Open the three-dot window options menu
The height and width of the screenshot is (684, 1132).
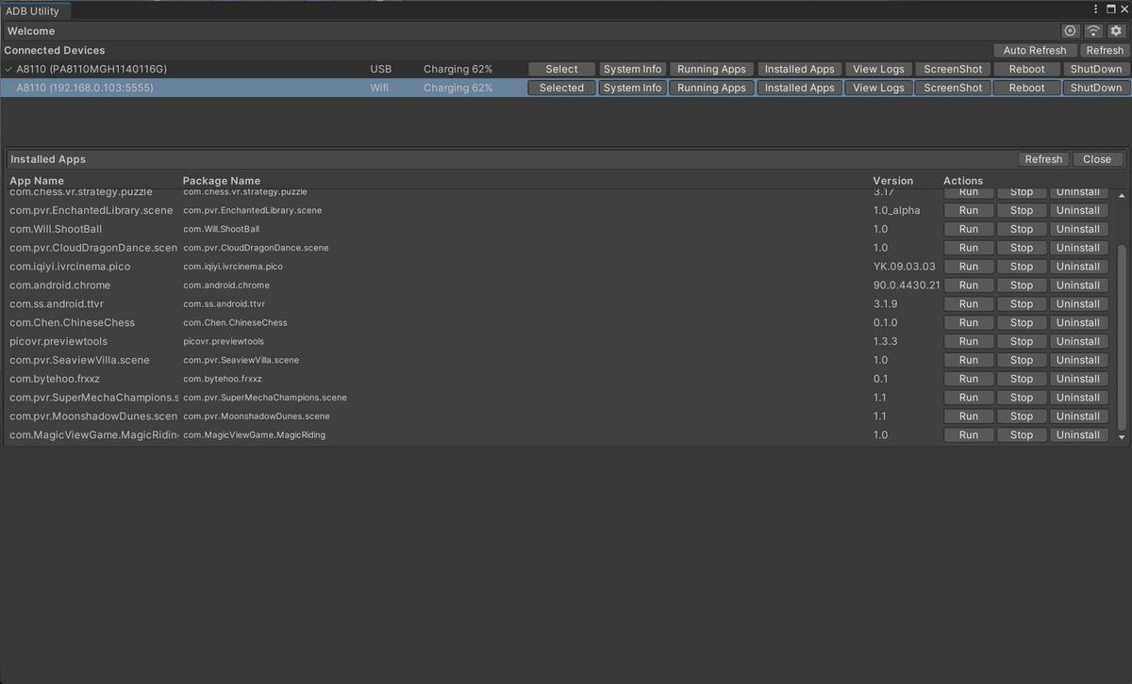tap(1096, 9)
